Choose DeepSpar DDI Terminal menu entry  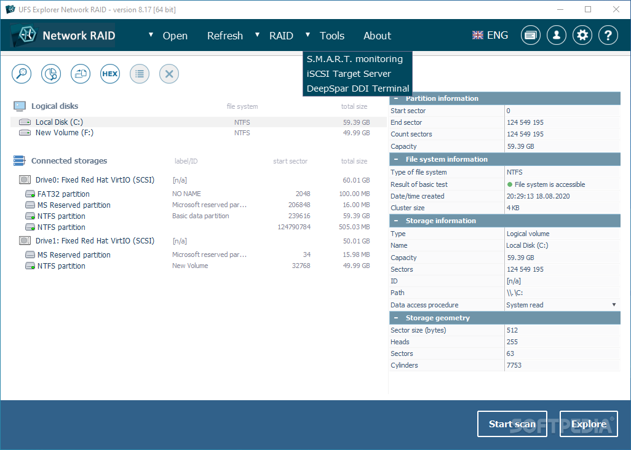point(357,89)
